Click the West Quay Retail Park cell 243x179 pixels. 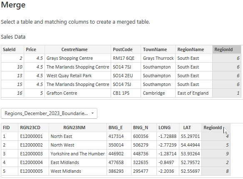[78, 76]
